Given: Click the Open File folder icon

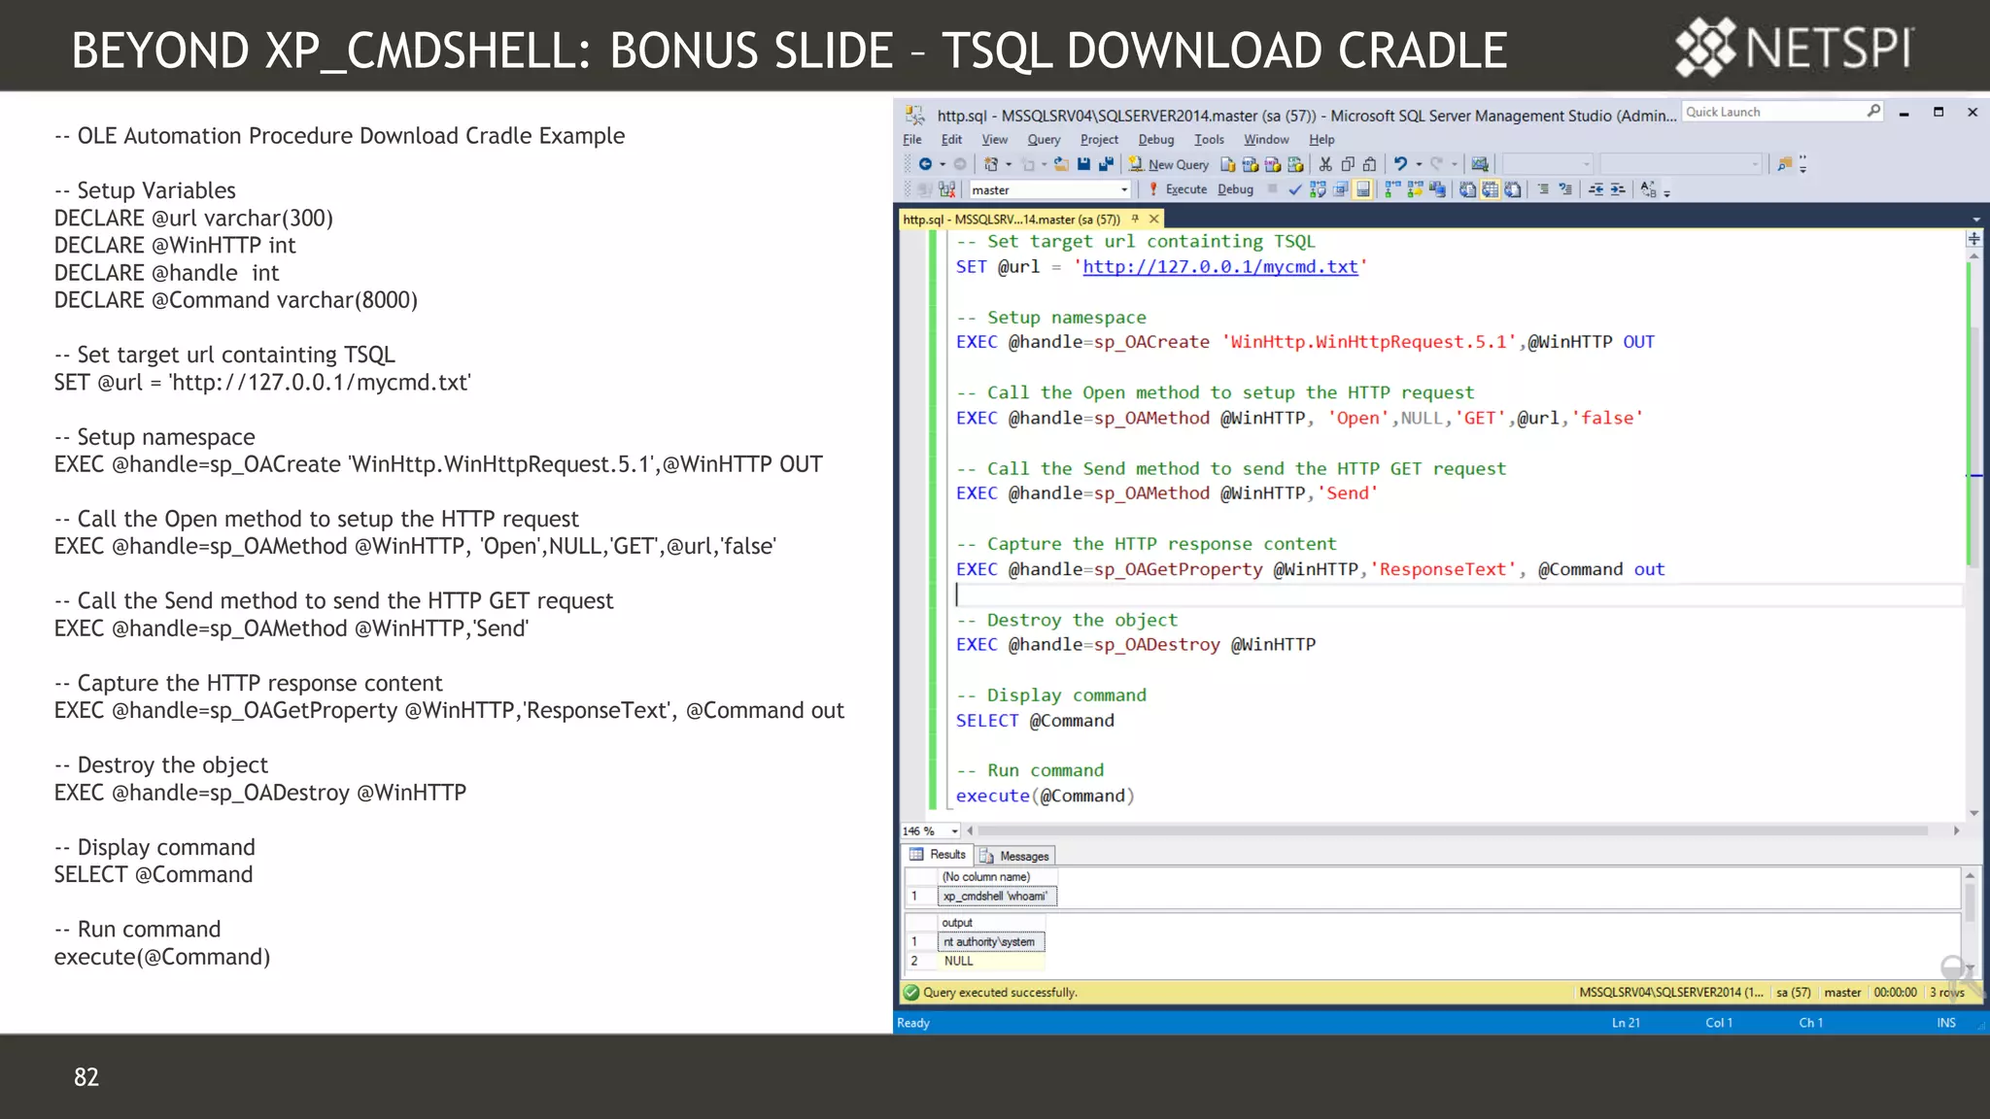Looking at the screenshot, I should (x=1061, y=164).
